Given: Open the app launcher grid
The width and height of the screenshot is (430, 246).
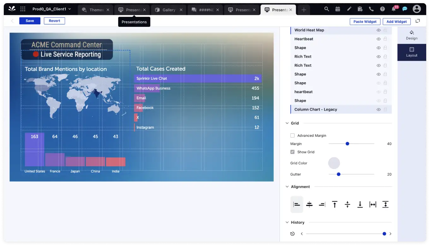Looking at the screenshot, I should [x=23, y=9].
